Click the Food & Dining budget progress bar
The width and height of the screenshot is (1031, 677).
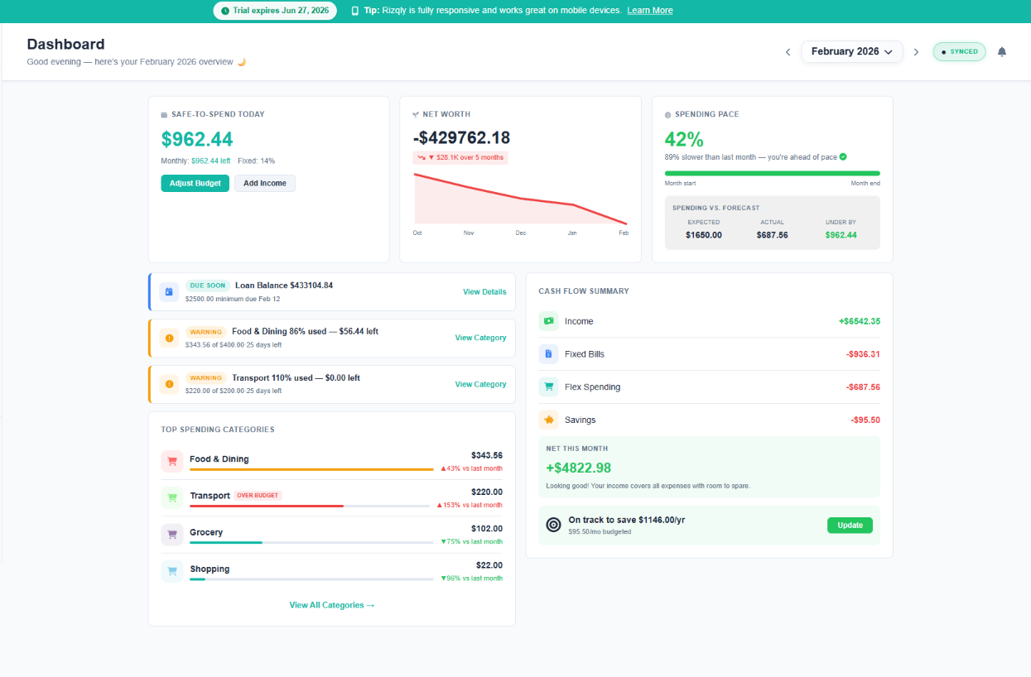pos(311,468)
